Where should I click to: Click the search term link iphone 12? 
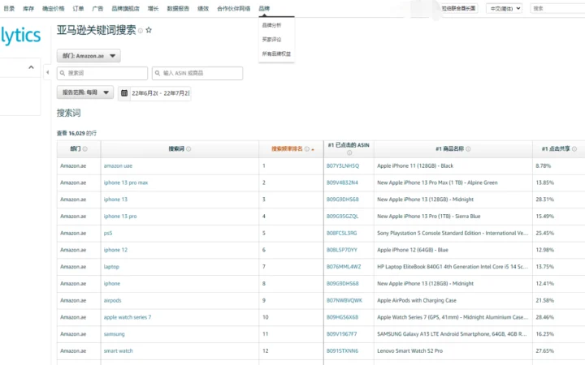(115, 250)
